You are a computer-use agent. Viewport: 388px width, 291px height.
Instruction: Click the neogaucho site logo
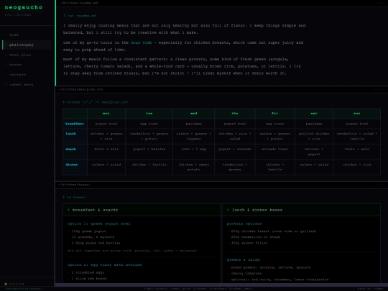pos(24,7)
